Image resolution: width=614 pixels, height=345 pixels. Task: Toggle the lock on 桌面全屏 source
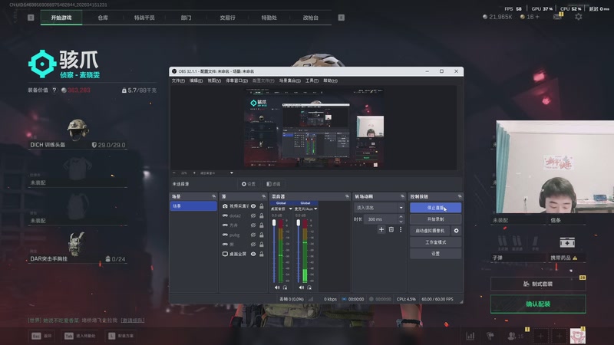point(262,254)
